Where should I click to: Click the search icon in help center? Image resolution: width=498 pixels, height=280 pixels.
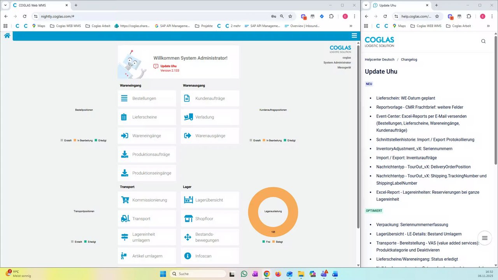coord(483,41)
